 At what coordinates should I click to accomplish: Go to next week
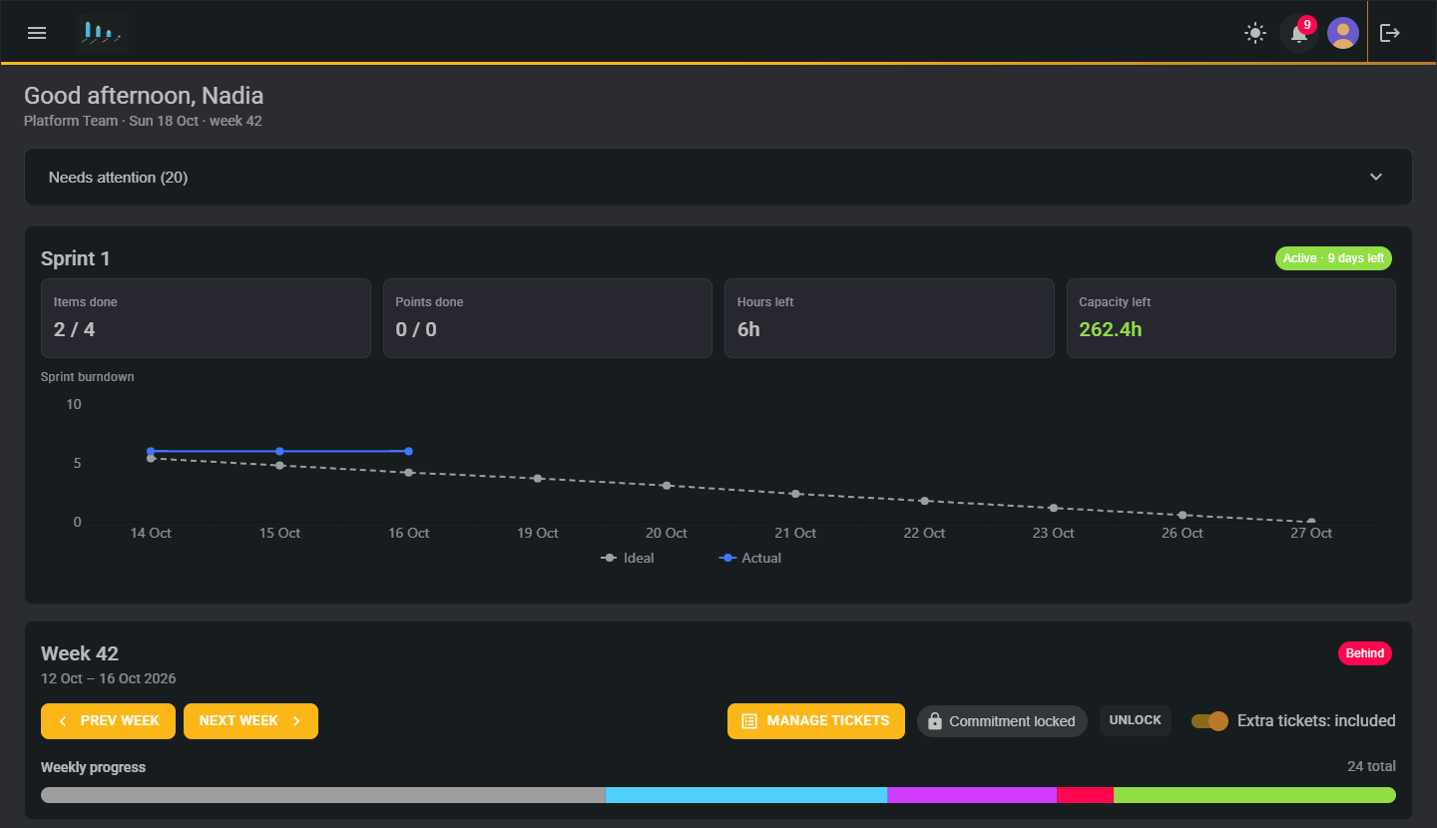[250, 721]
